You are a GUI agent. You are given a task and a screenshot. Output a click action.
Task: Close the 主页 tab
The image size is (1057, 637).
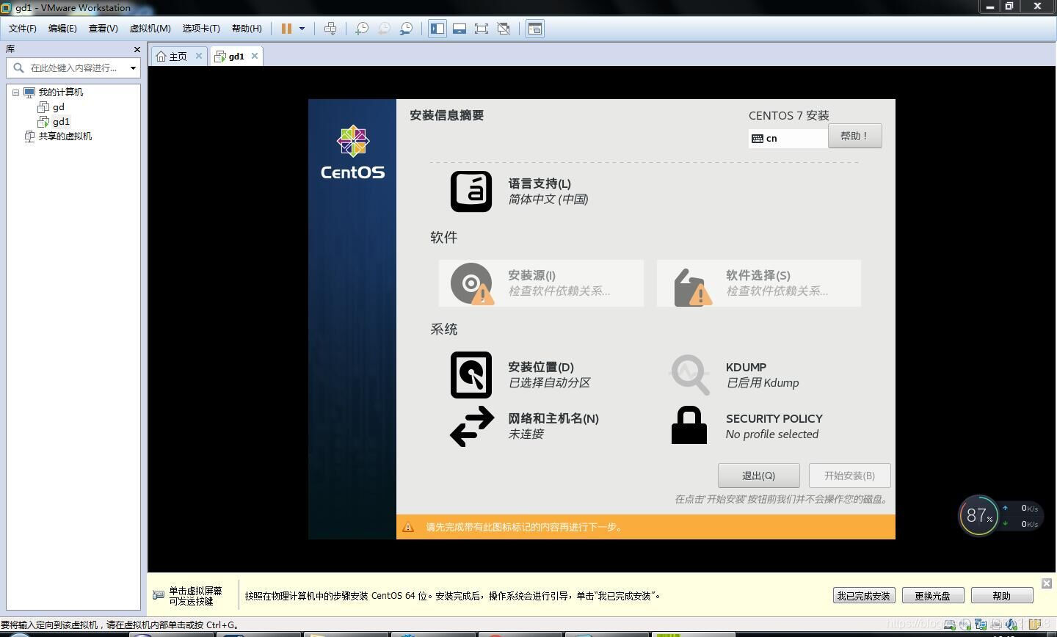pos(198,56)
